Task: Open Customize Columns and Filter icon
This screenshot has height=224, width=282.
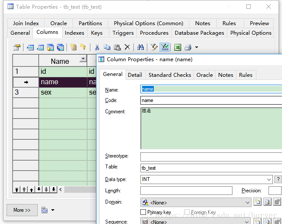Action: pos(154,47)
